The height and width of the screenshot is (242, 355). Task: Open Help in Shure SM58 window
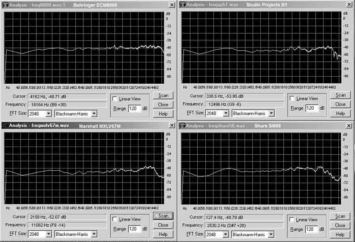coord(340,235)
